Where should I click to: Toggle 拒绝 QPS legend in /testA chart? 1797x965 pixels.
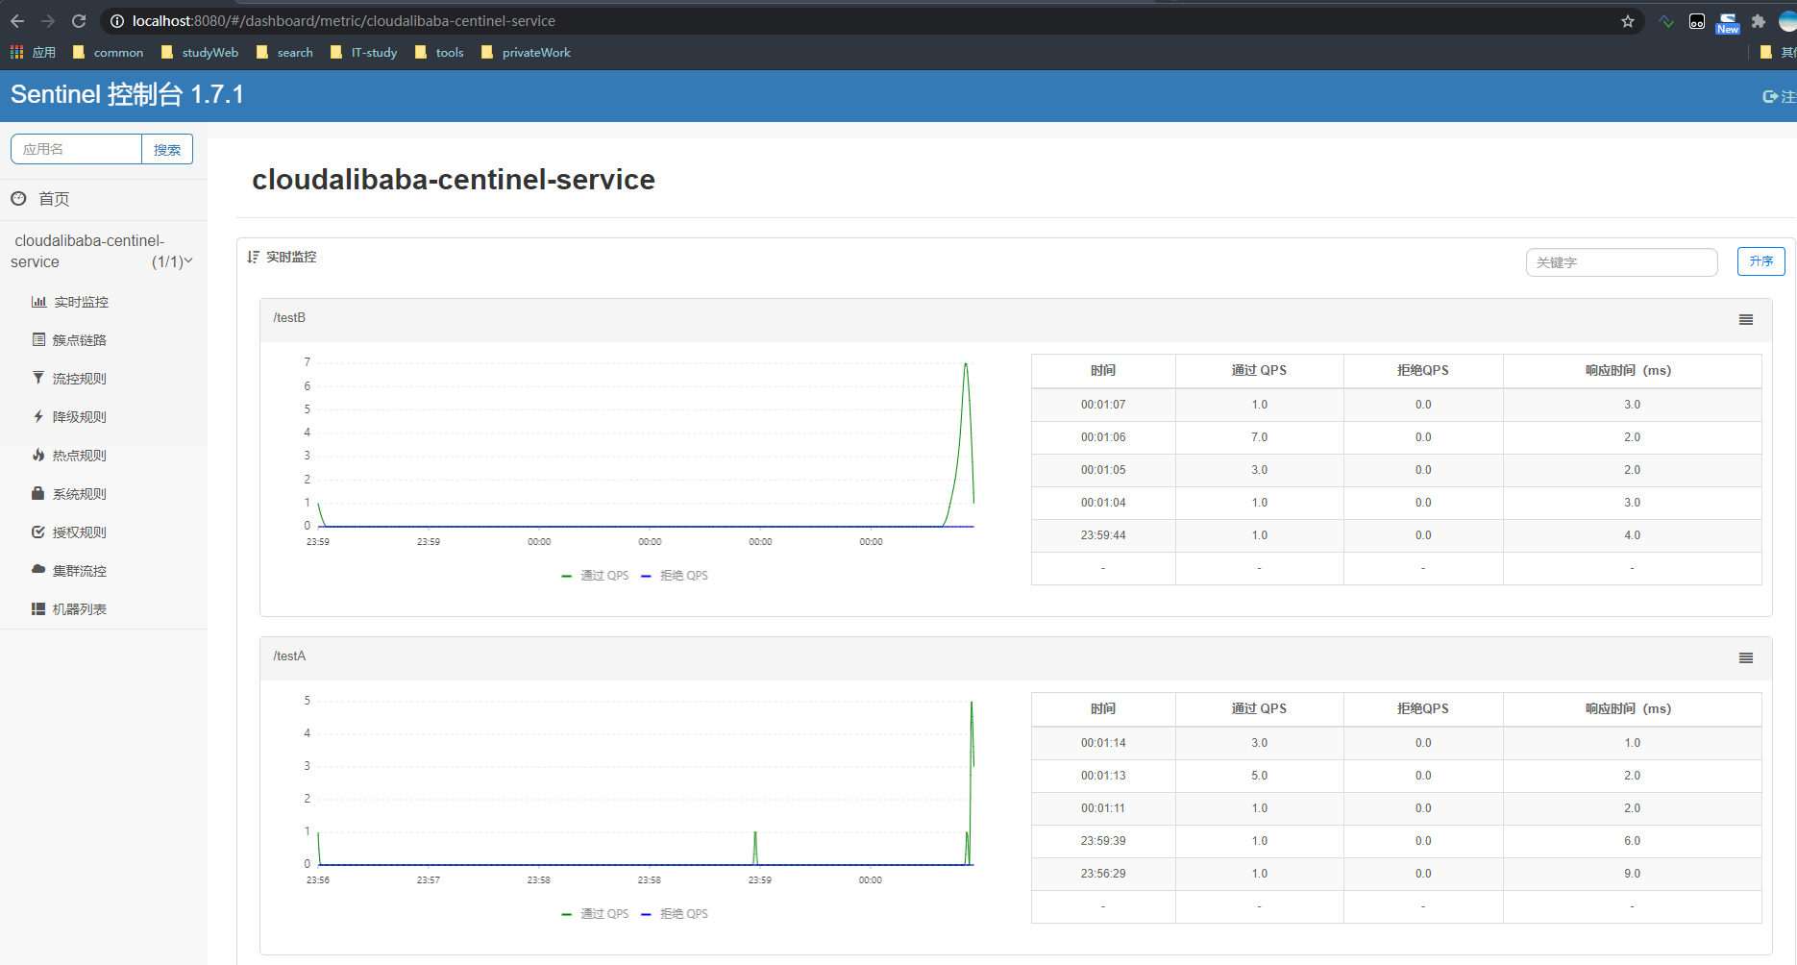click(x=675, y=914)
